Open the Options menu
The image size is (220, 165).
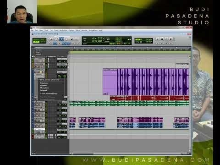click(71, 30)
